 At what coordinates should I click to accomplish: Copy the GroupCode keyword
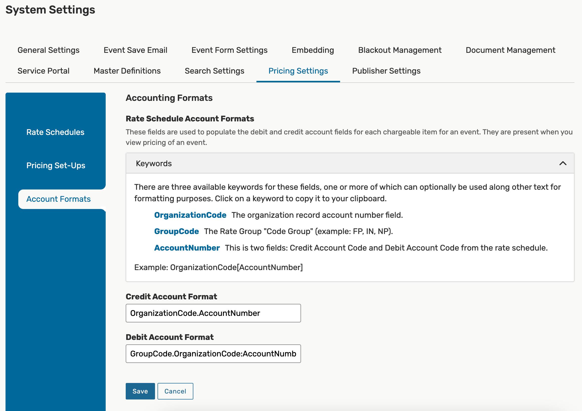click(176, 231)
